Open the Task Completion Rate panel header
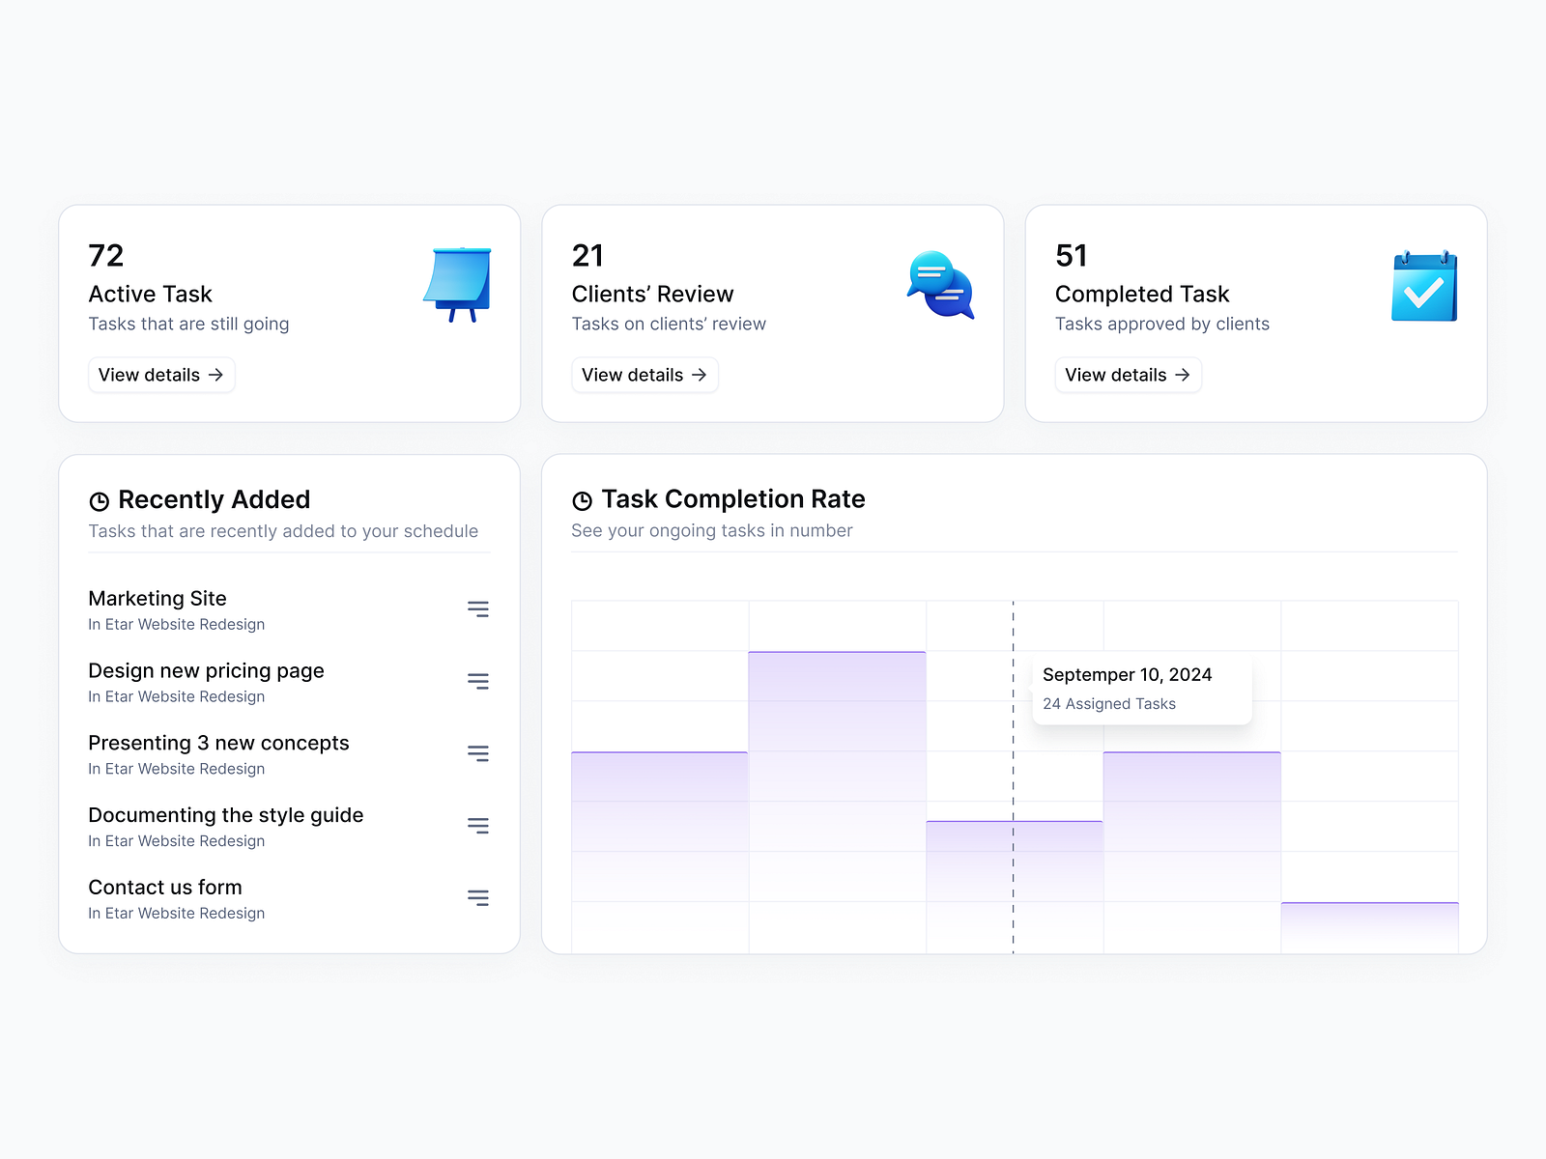The width and height of the screenshot is (1546, 1159). tap(733, 500)
